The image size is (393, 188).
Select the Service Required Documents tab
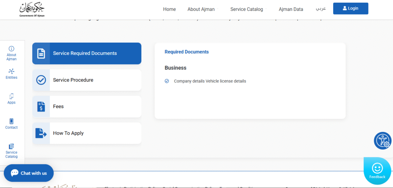pos(87,53)
